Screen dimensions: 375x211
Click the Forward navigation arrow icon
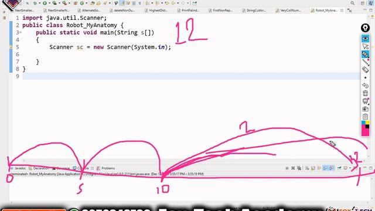click(183, 3)
